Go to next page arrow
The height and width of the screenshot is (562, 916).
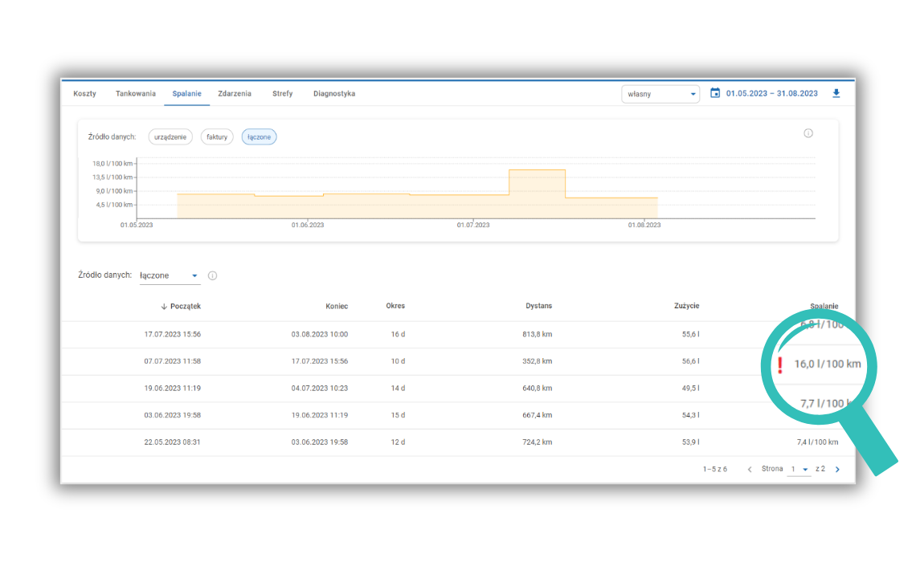click(837, 470)
